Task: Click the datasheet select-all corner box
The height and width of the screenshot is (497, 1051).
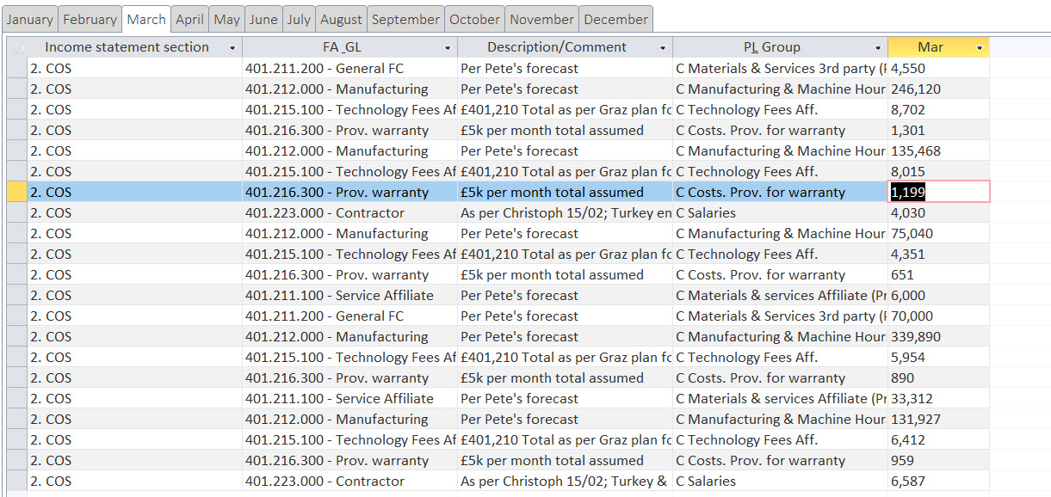Action: pyautogui.click(x=16, y=47)
